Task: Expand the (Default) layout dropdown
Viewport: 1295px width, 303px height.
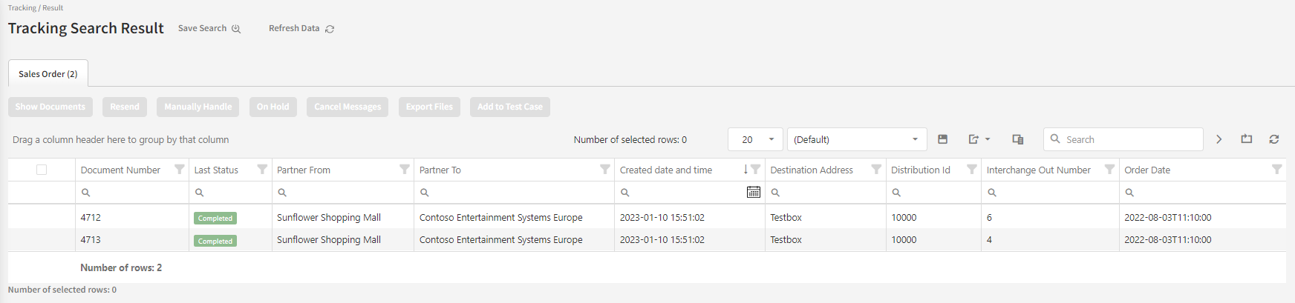Action: (857, 139)
